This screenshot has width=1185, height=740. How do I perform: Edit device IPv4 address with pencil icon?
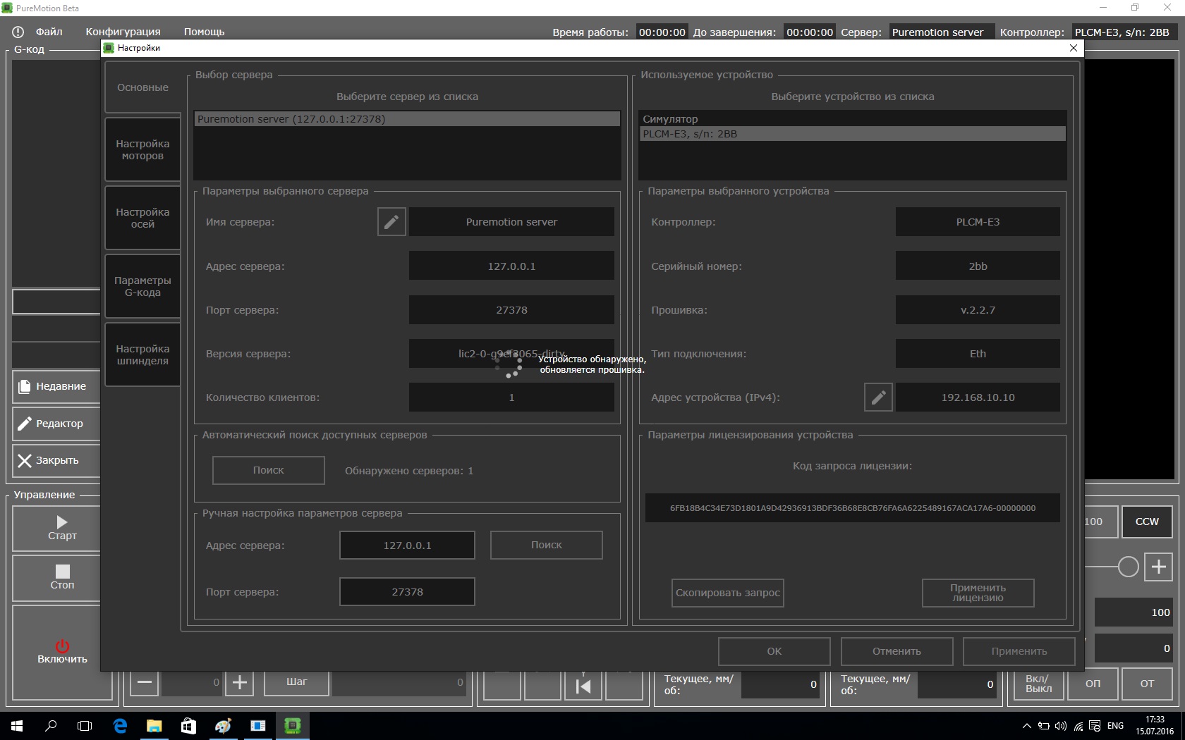tap(878, 397)
